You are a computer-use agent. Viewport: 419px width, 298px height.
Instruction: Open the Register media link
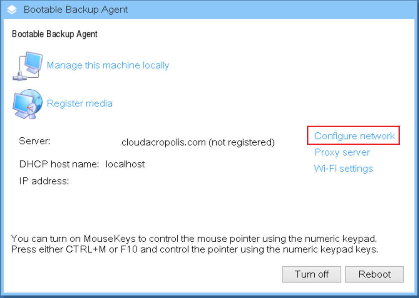80,104
